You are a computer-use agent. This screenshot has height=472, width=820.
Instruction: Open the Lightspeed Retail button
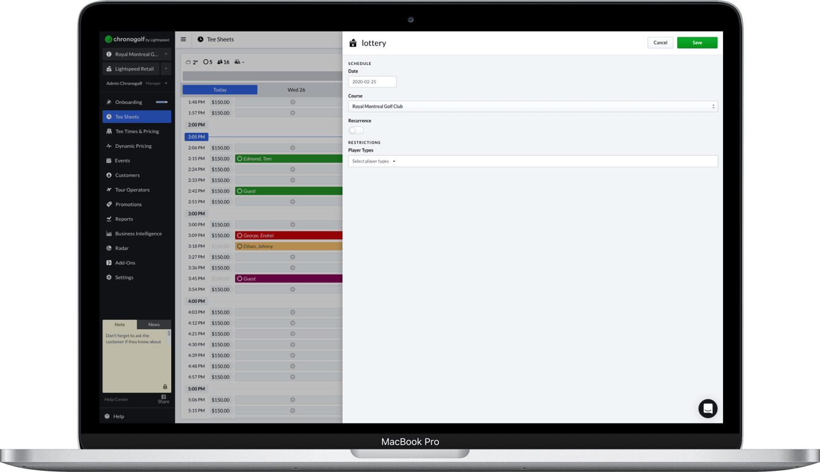pyautogui.click(x=131, y=69)
